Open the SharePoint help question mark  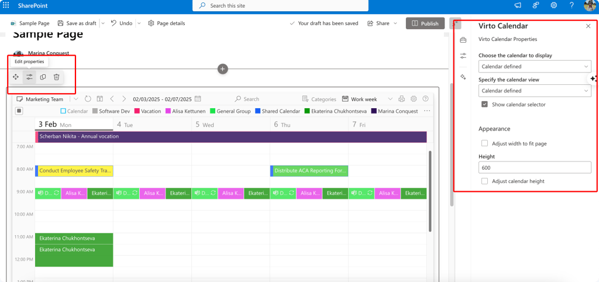tap(572, 5)
